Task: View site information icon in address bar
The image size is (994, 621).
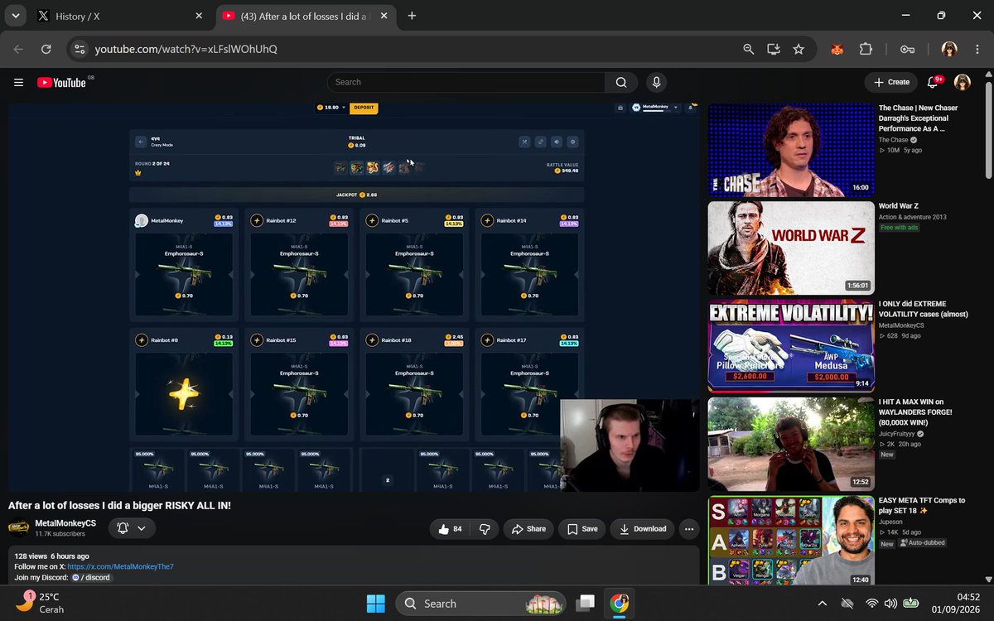Action: pyautogui.click(x=80, y=50)
